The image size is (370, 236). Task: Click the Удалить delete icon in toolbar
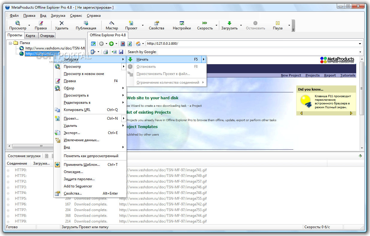(61, 23)
